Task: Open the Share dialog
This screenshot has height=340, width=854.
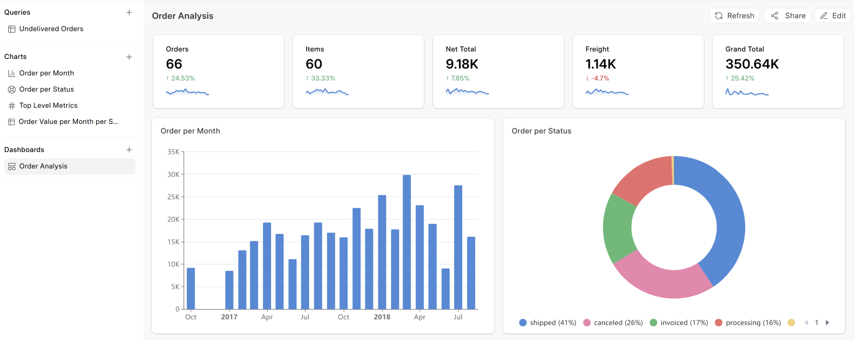Action: click(787, 16)
